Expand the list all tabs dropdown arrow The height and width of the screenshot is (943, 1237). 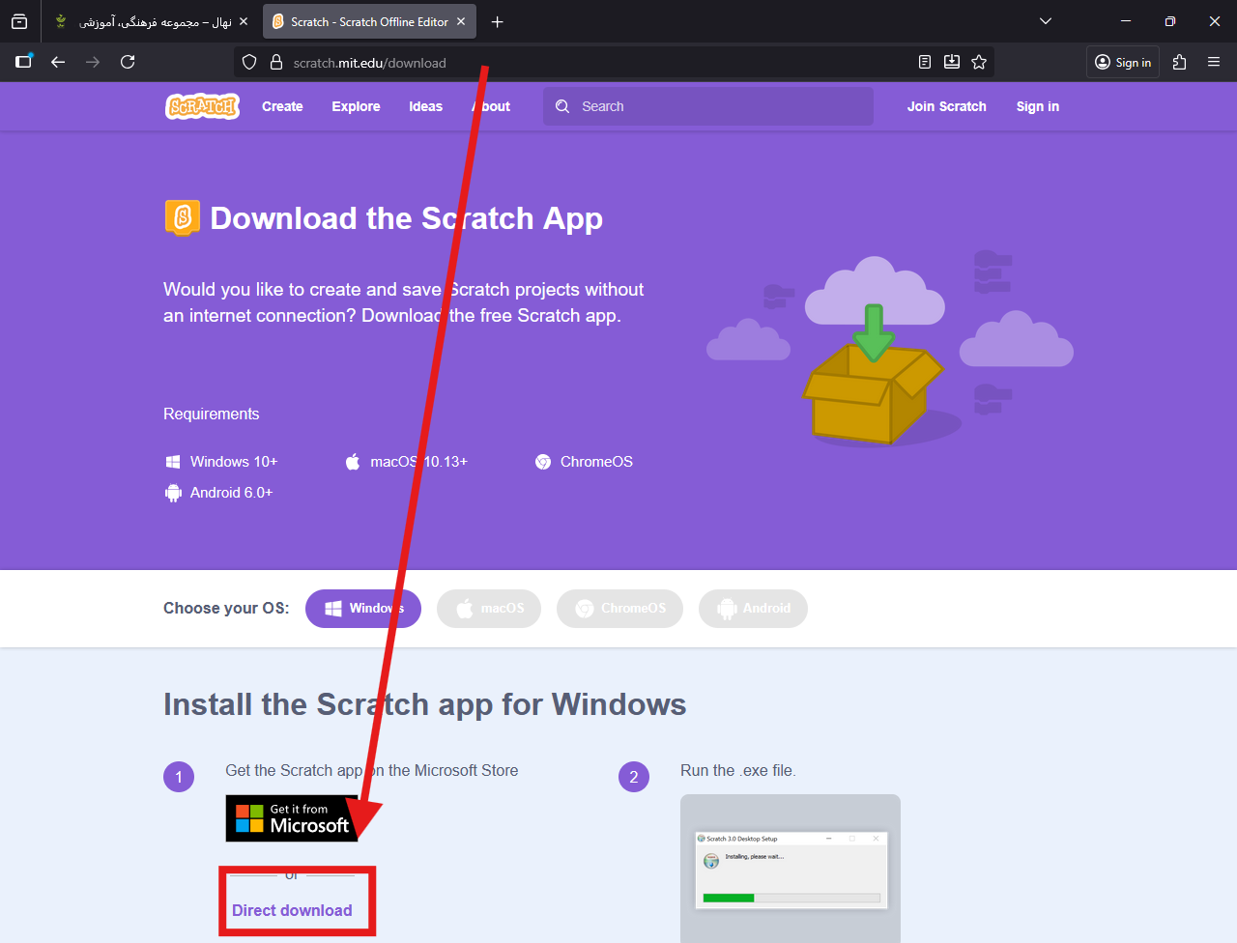point(1045,21)
